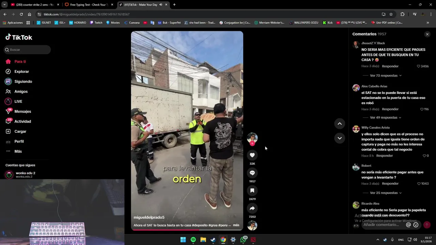Reply to Robert's comment
This screenshot has height=245, width=436.
click(x=390, y=184)
